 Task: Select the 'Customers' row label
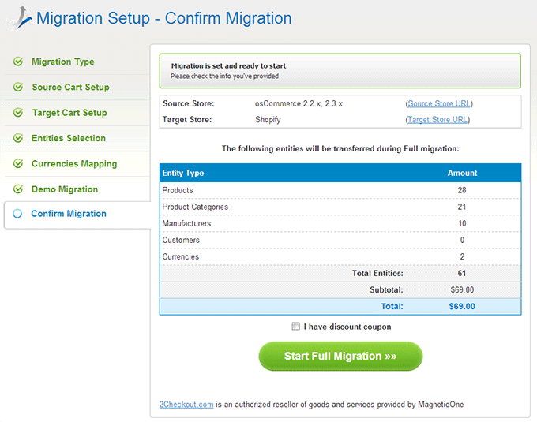coord(181,240)
